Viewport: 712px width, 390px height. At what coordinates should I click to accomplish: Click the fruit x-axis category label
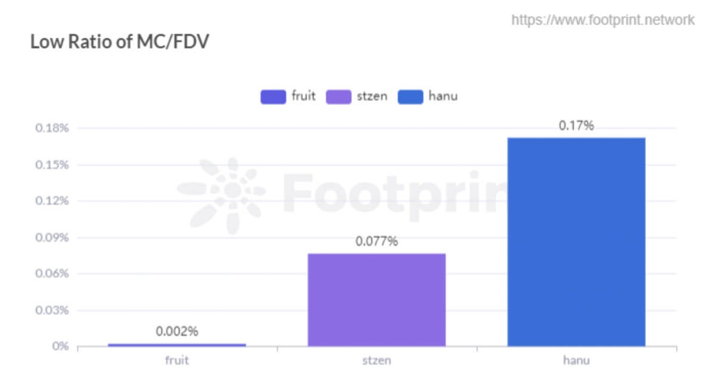tap(177, 360)
